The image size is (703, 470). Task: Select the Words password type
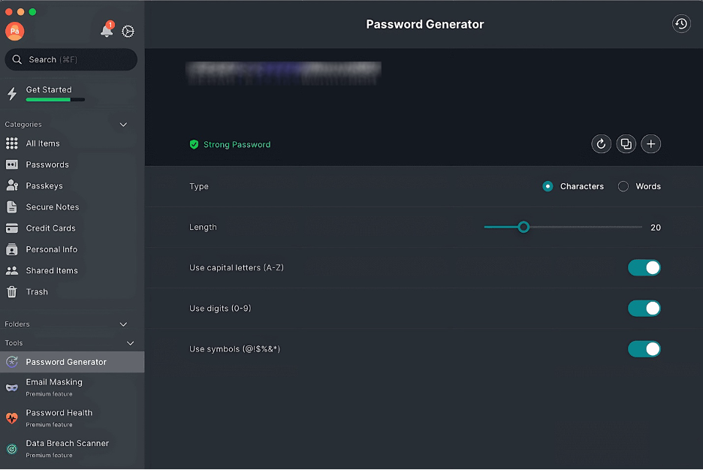pyautogui.click(x=641, y=186)
